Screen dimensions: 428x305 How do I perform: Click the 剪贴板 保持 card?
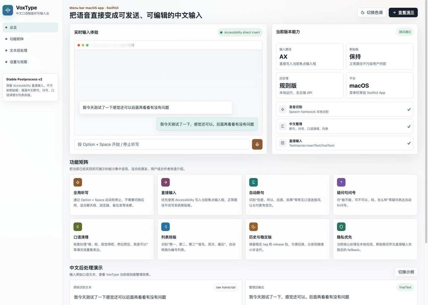click(x=380, y=56)
